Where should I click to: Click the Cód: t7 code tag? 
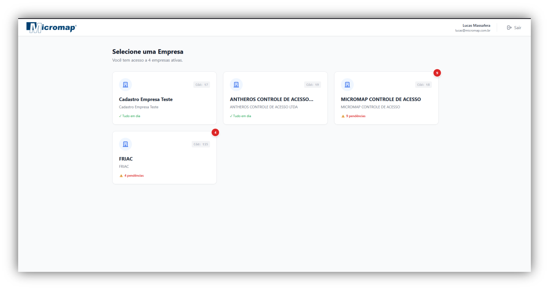point(201,85)
